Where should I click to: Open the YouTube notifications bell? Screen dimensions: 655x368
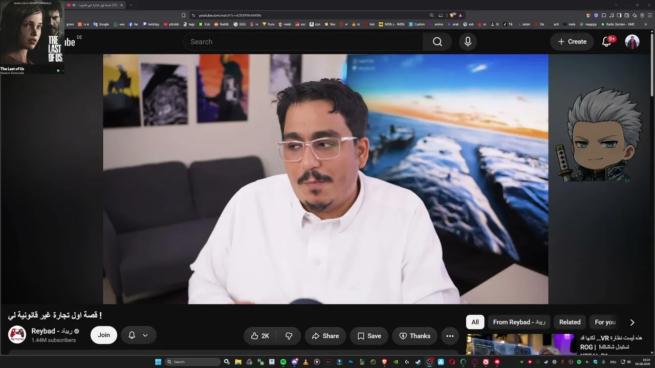coord(606,42)
